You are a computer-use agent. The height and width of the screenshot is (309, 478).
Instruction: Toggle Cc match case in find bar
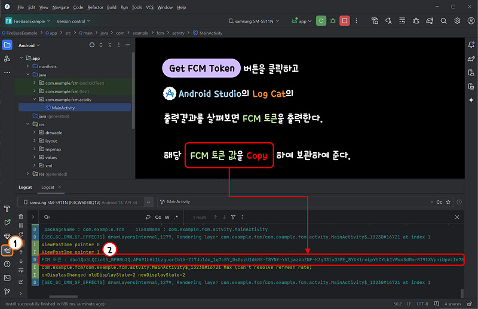[x=158, y=217]
